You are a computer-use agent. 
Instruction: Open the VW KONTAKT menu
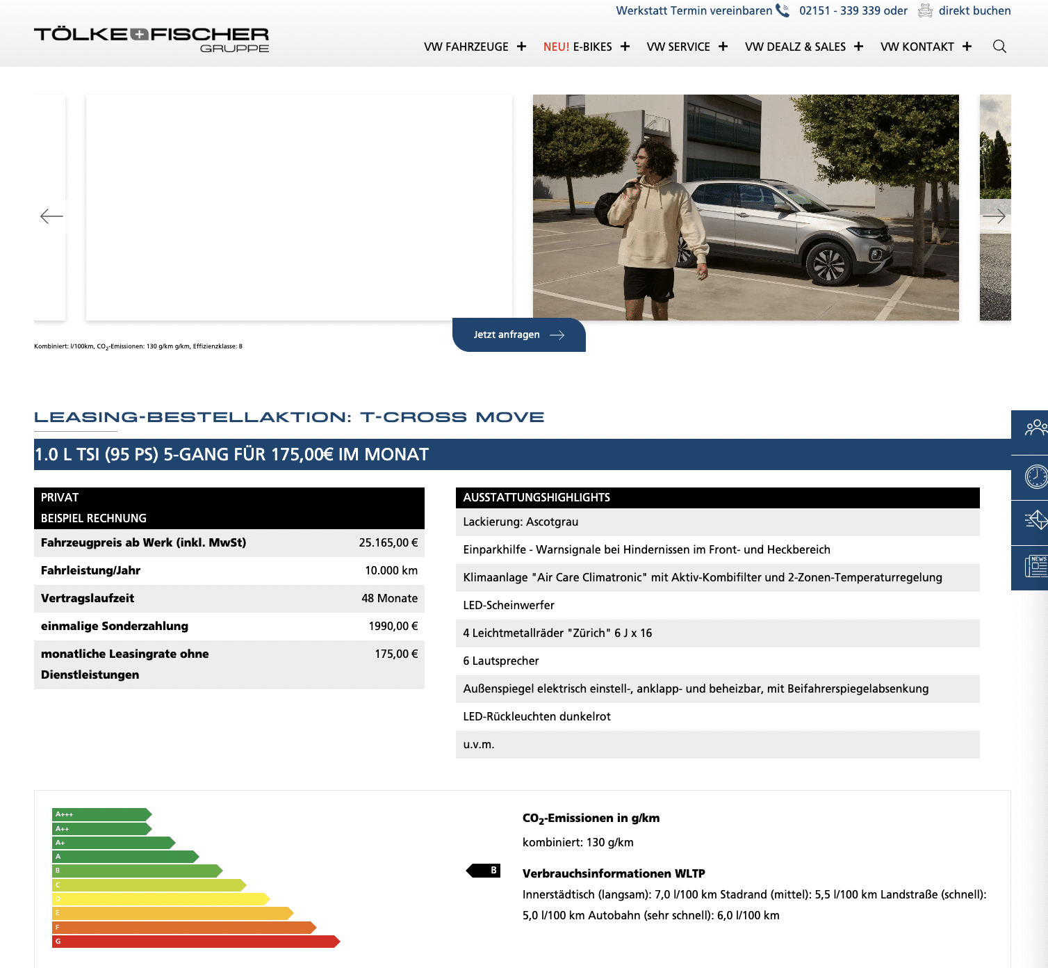[917, 47]
